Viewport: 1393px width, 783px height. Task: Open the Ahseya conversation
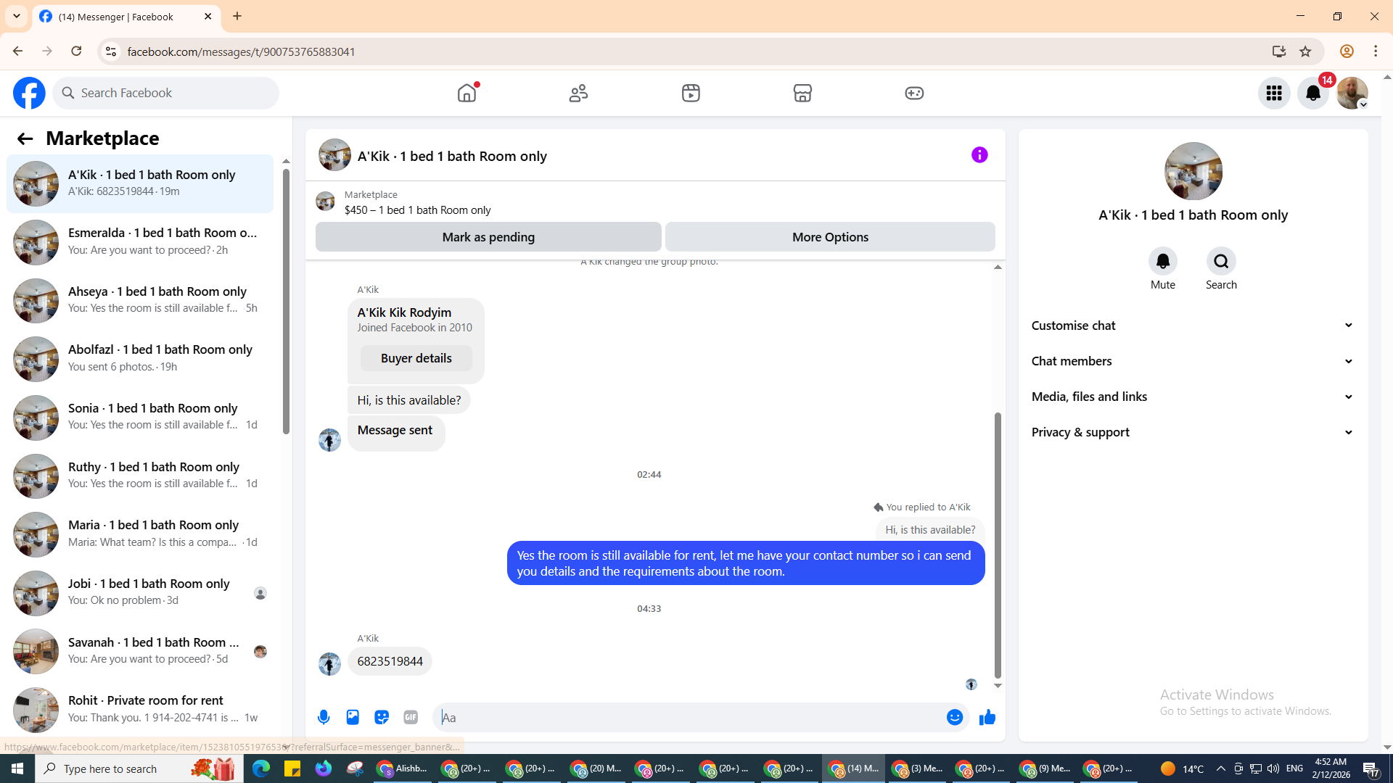click(140, 300)
